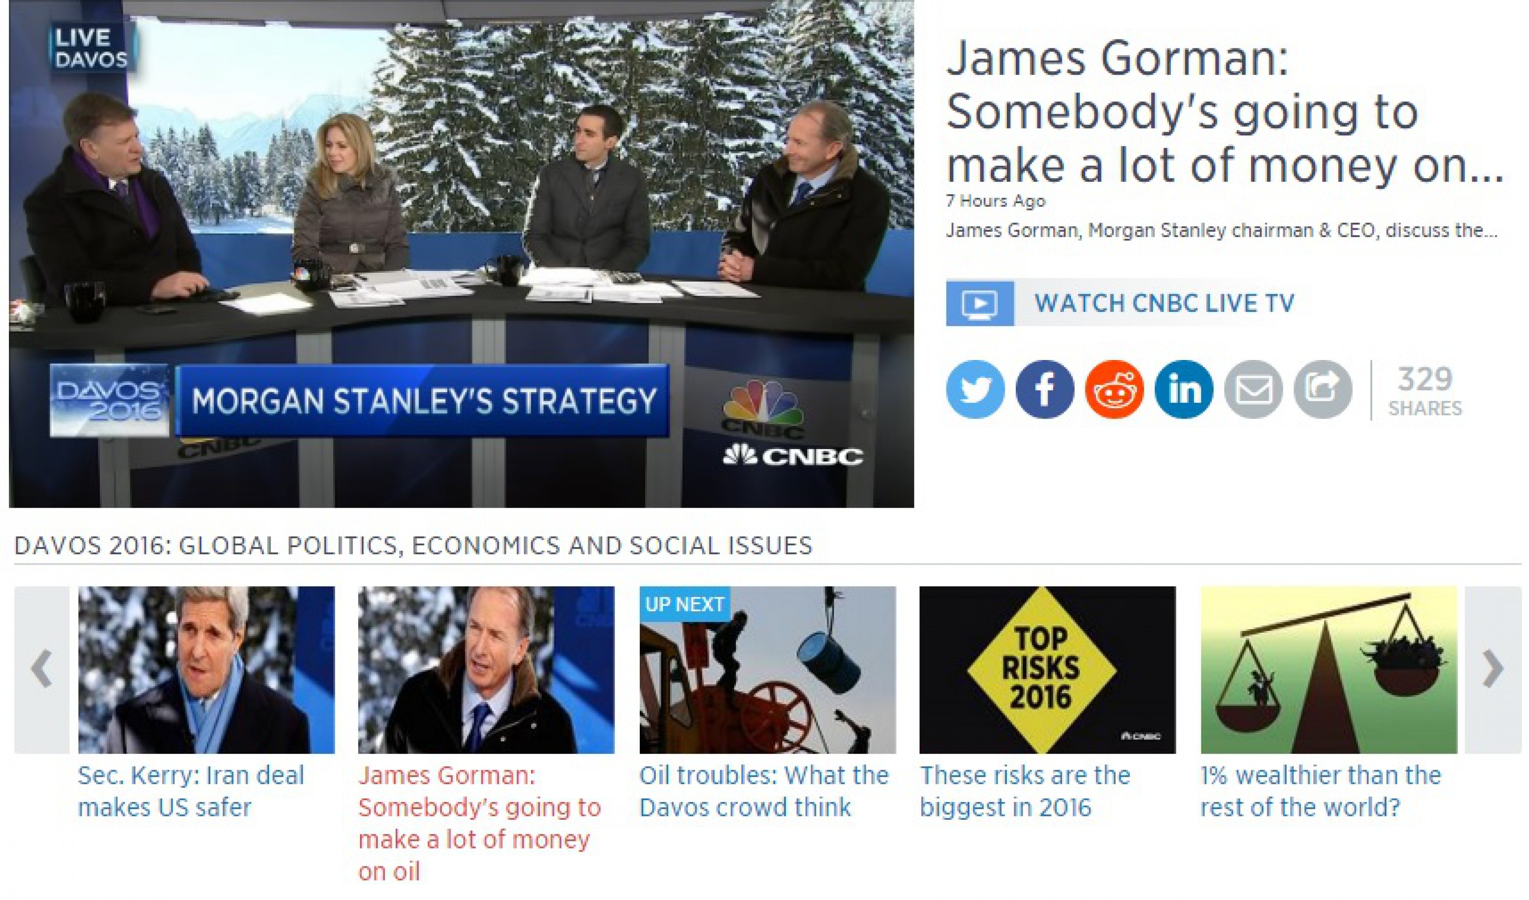Share video on LinkedIn
This screenshot has width=1529, height=900.
coord(1184,389)
